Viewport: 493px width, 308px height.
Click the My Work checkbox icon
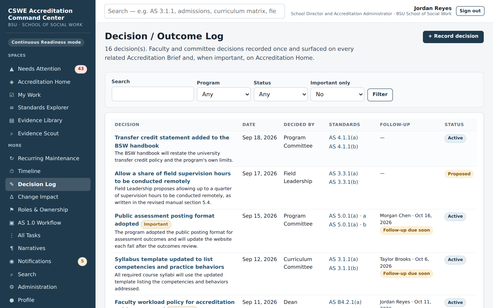(x=12, y=95)
